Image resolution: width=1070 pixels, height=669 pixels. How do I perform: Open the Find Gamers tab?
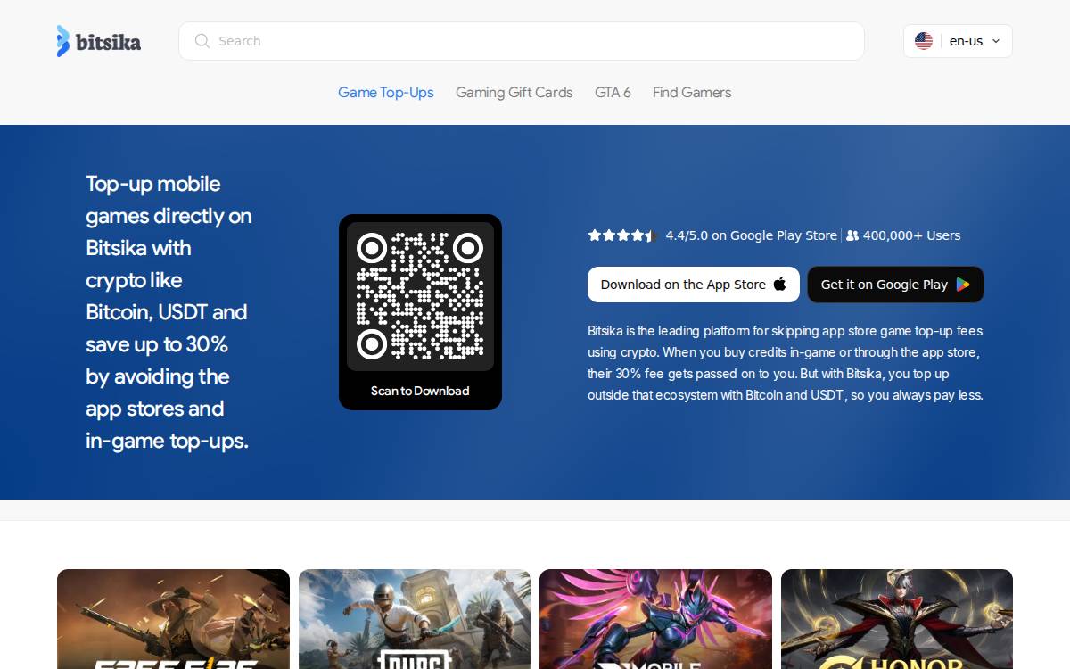692,92
